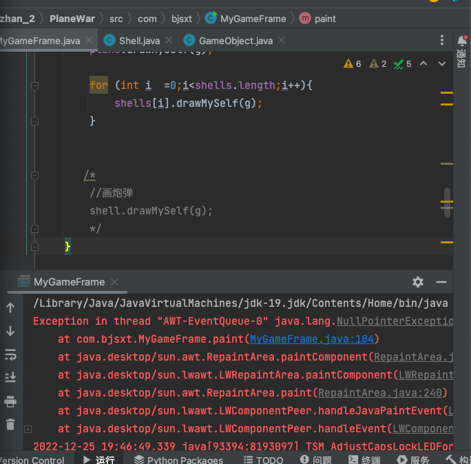The height and width of the screenshot is (464, 471).
Task: Collapse fold marker at comment end
Action: pyautogui.click(x=35, y=229)
